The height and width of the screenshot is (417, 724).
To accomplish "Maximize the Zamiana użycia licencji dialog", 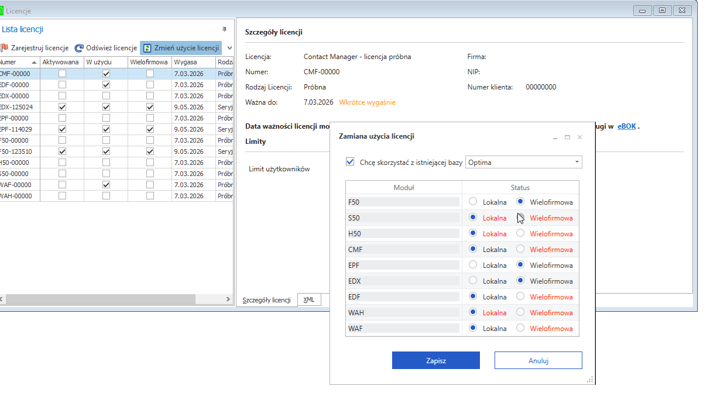I will coord(567,137).
